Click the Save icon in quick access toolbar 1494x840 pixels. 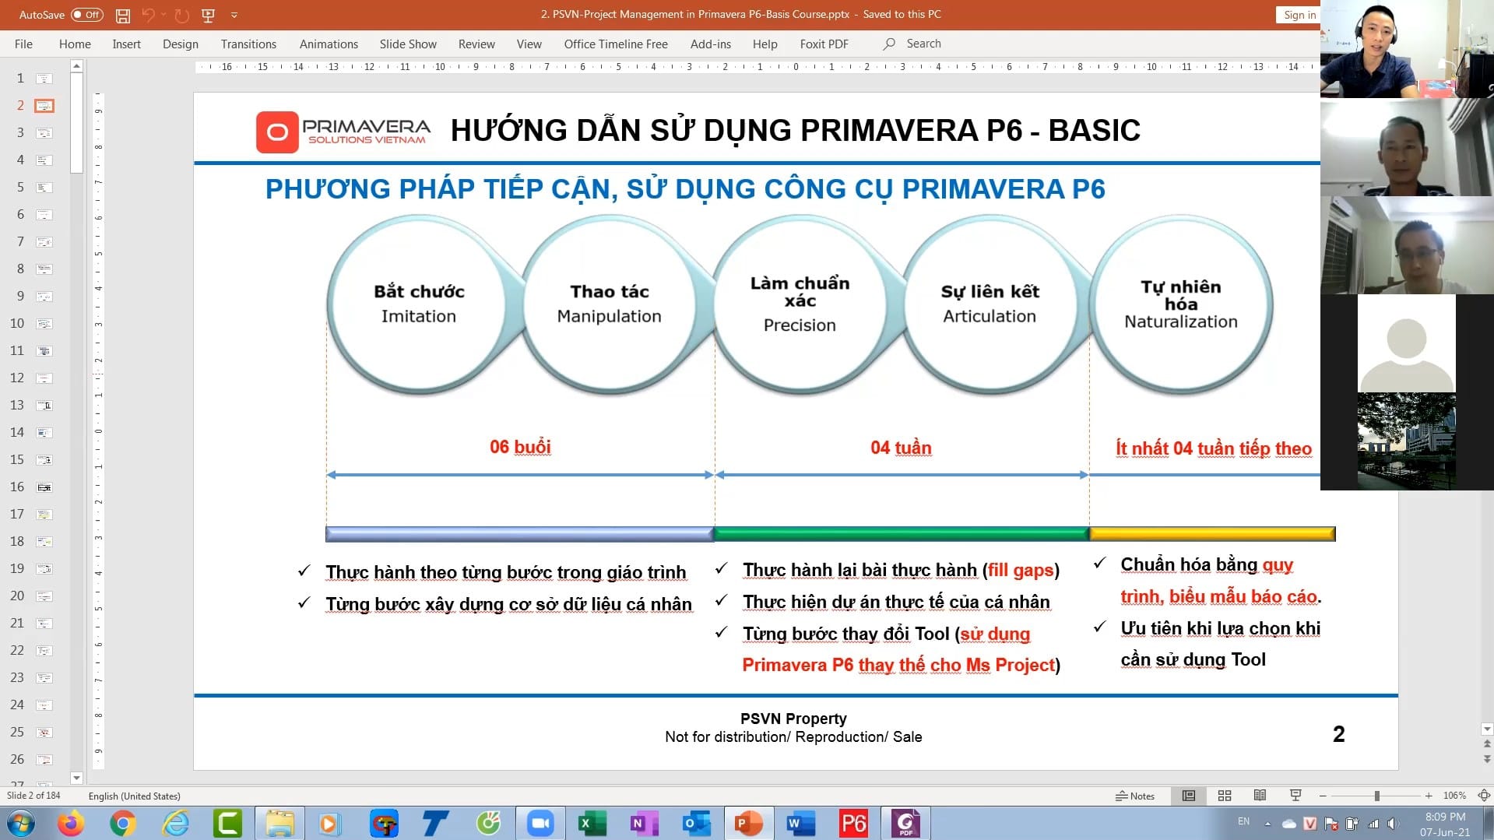[122, 15]
